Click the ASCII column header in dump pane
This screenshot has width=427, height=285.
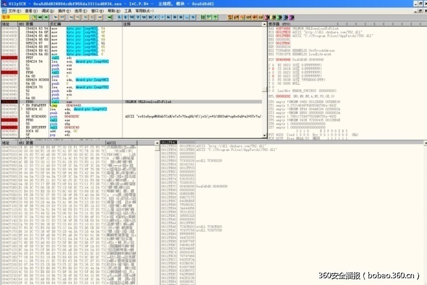(x=121, y=143)
